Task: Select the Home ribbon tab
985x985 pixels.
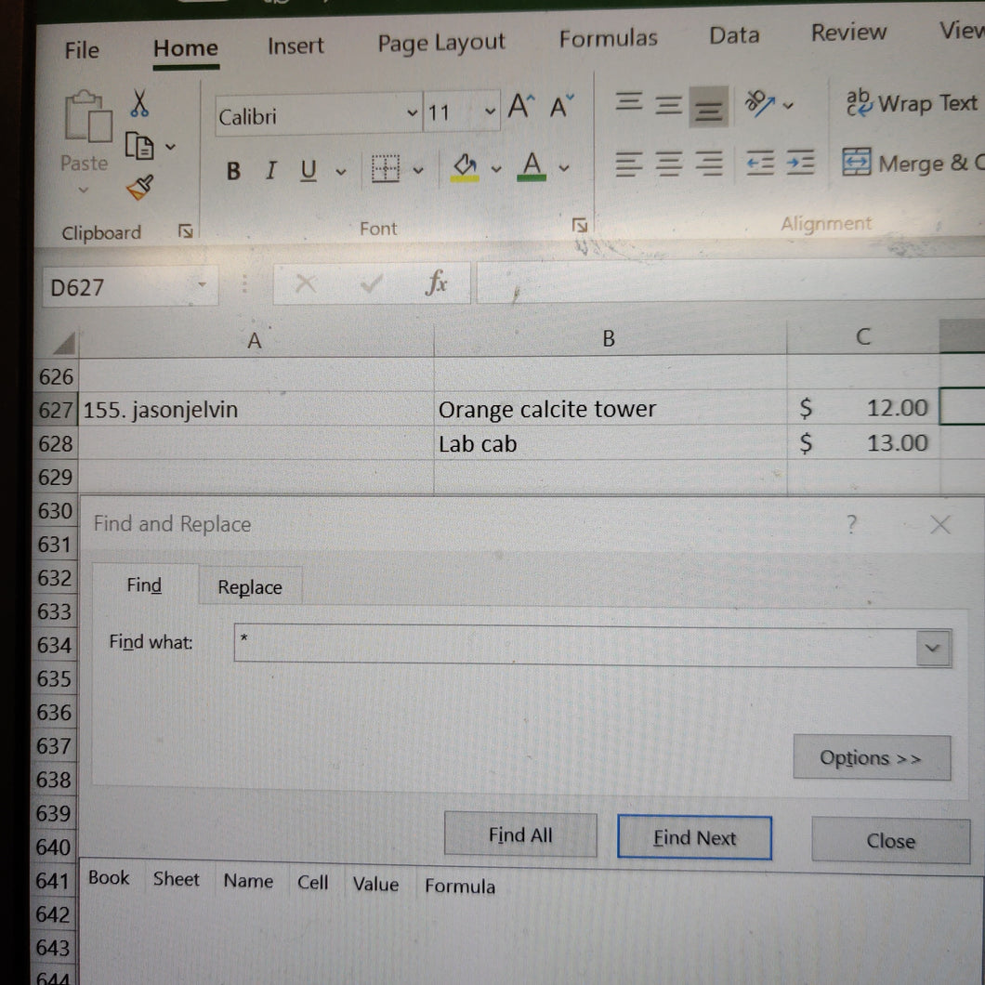Action: 185,48
